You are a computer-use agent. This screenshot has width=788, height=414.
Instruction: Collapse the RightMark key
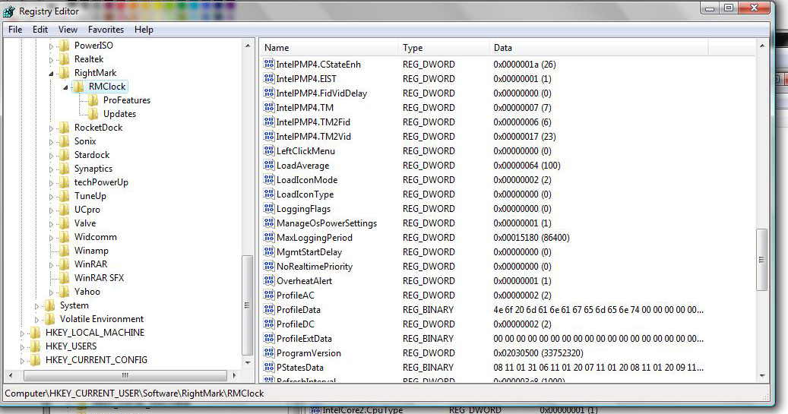tap(51, 74)
